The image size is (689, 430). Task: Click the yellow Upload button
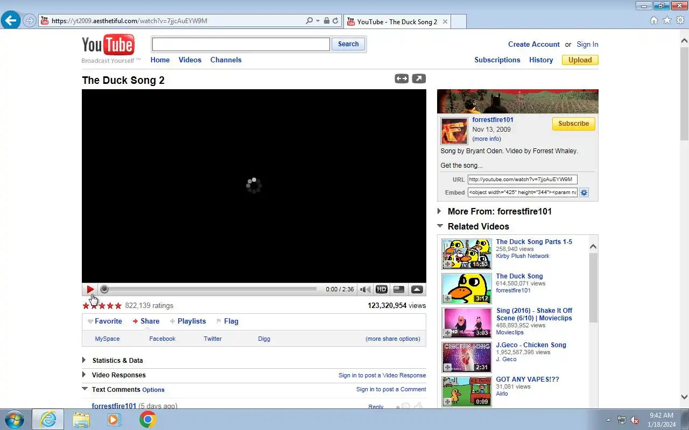[x=580, y=60]
